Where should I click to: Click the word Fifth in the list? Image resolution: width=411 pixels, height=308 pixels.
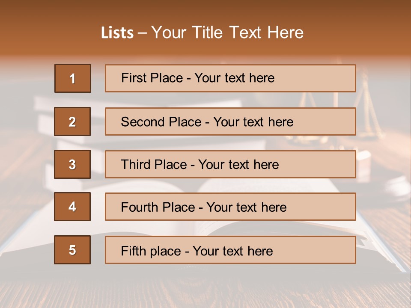(134, 251)
